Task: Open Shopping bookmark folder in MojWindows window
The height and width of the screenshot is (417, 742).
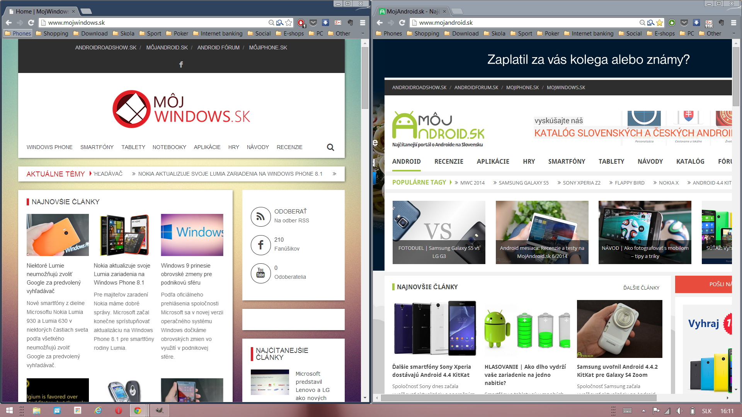Action: pos(52,34)
